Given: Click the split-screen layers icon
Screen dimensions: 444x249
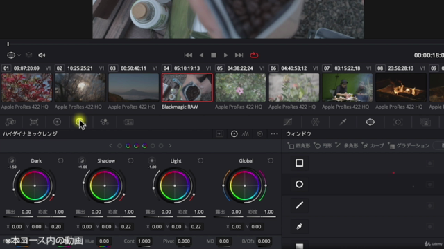Looking at the screenshot, I should [28, 55].
